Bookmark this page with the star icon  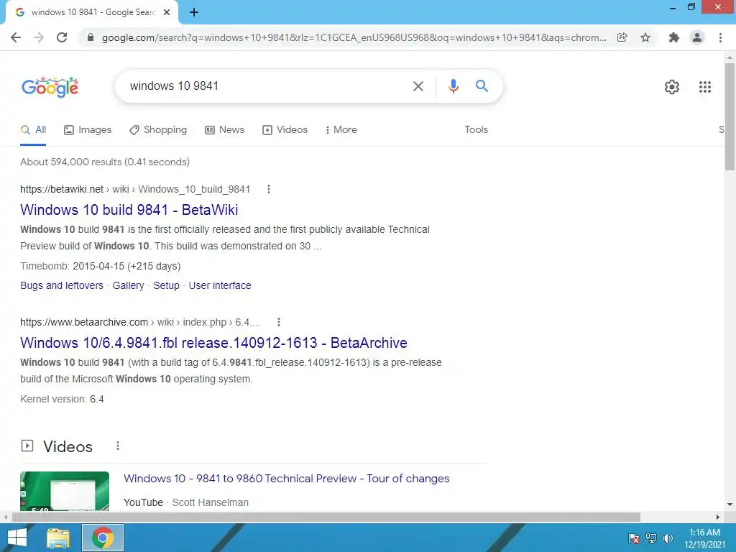click(645, 37)
